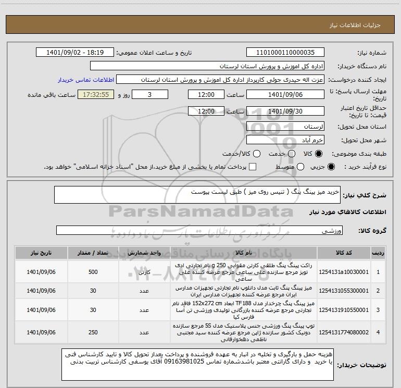Click the buyer notes text area
This screenshot has width=401, height=388.
(x=198, y=364)
